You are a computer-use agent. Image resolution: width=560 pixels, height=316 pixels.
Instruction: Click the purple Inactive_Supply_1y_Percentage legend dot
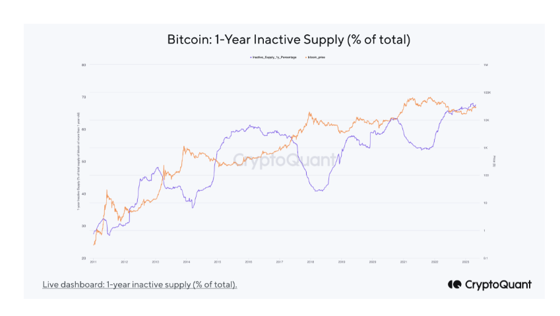click(x=250, y=58)
